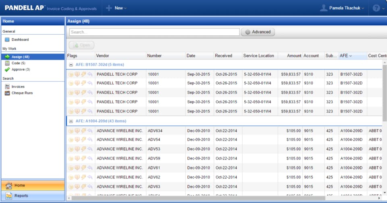Click the comment flag on ADV59 row
Screen dimensions: 387x203
(77, 158)
